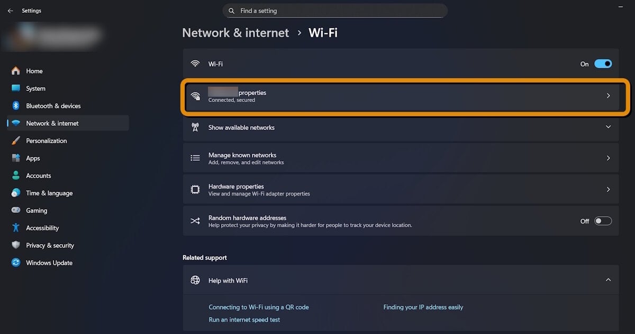The width and height of the screenshot is (635, 334).
Task: Click the Privacy & security shield icon
Action: point(16,245)
